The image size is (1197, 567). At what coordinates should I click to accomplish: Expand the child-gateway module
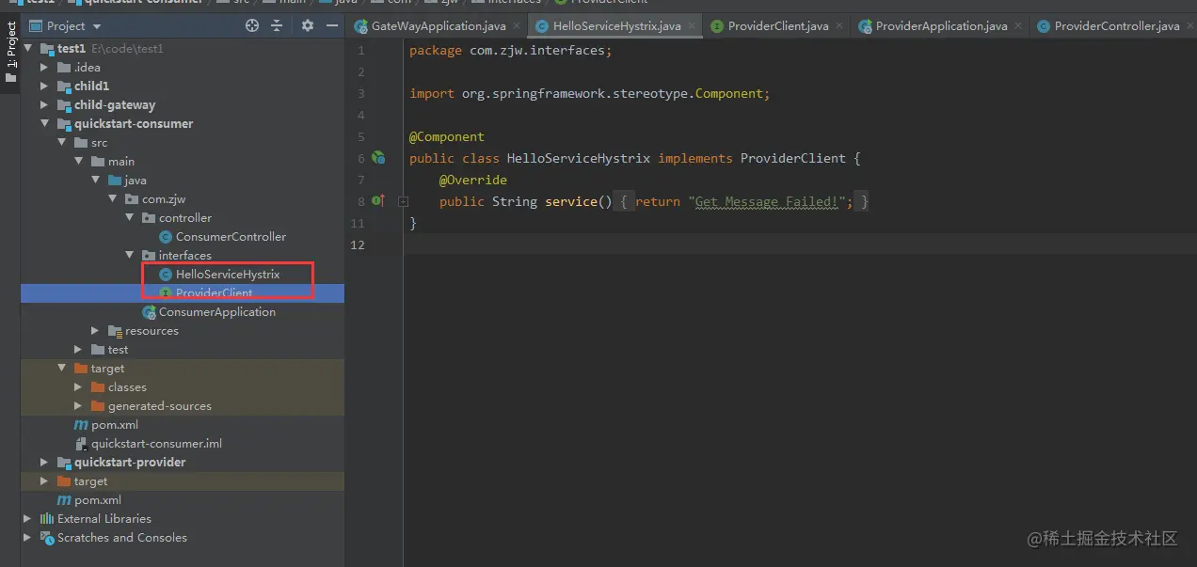[x=44, y=104]
